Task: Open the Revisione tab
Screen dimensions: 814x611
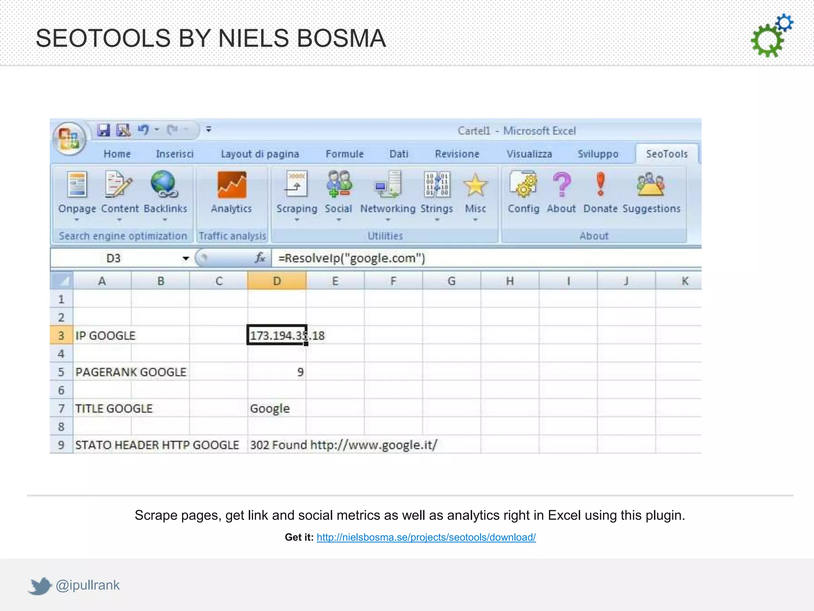Action: click(x=457, y=154)
